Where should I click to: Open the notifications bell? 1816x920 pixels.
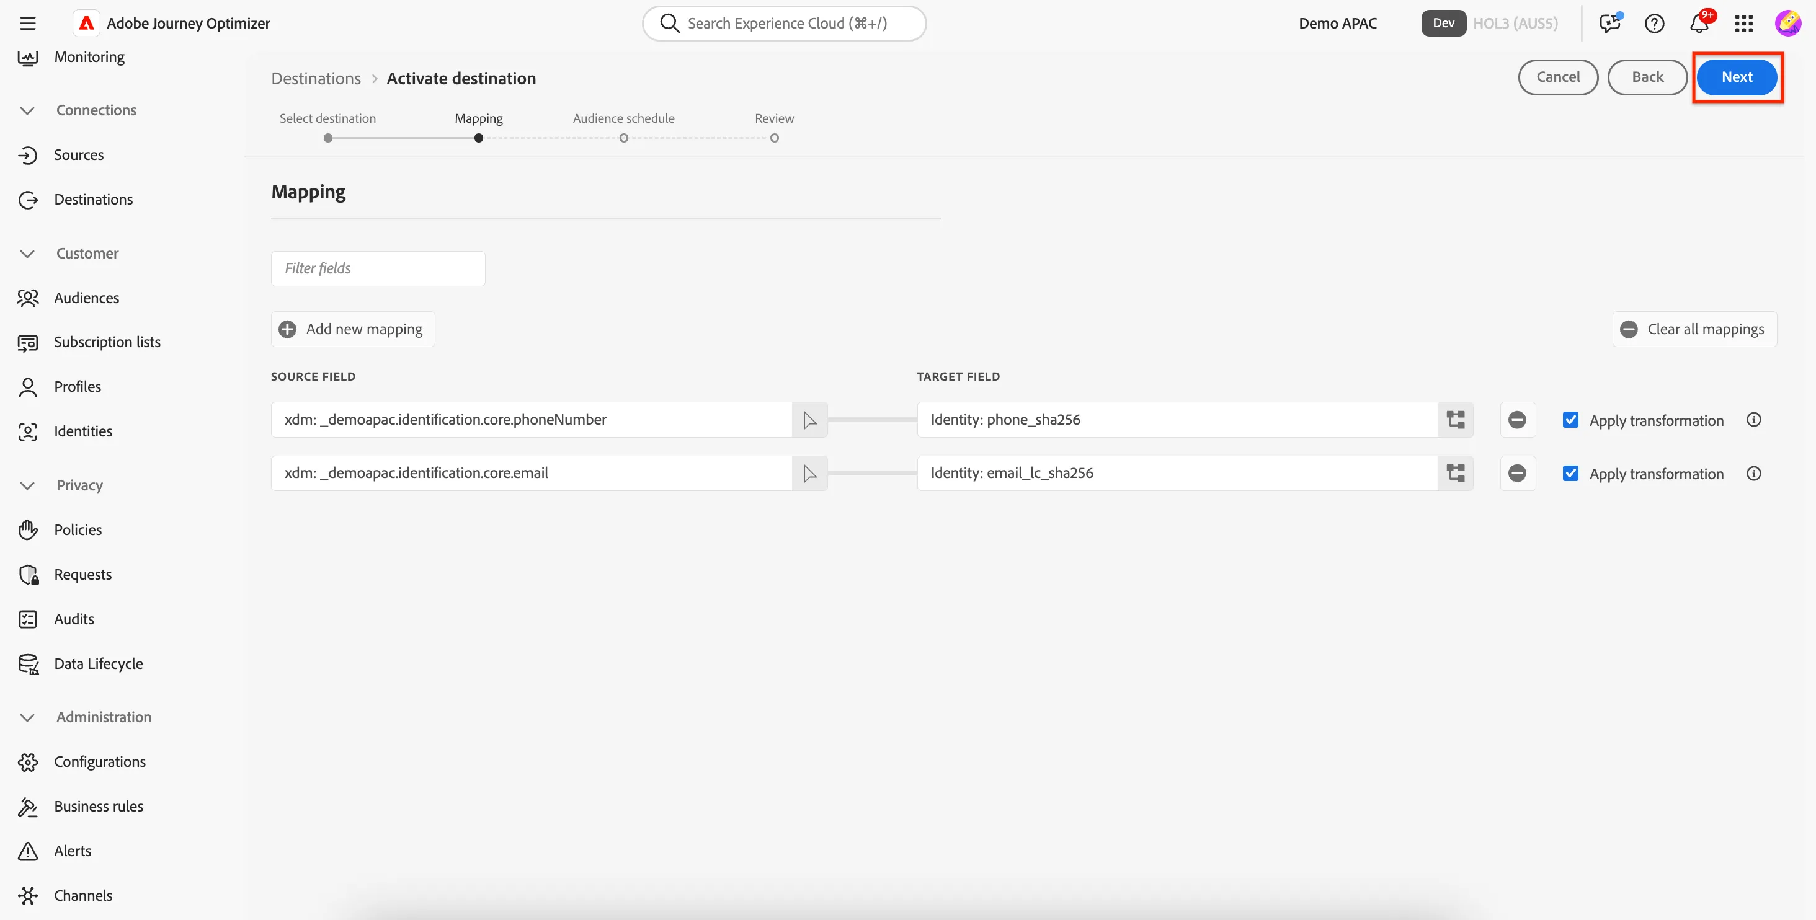click(x=1699, y=23)
